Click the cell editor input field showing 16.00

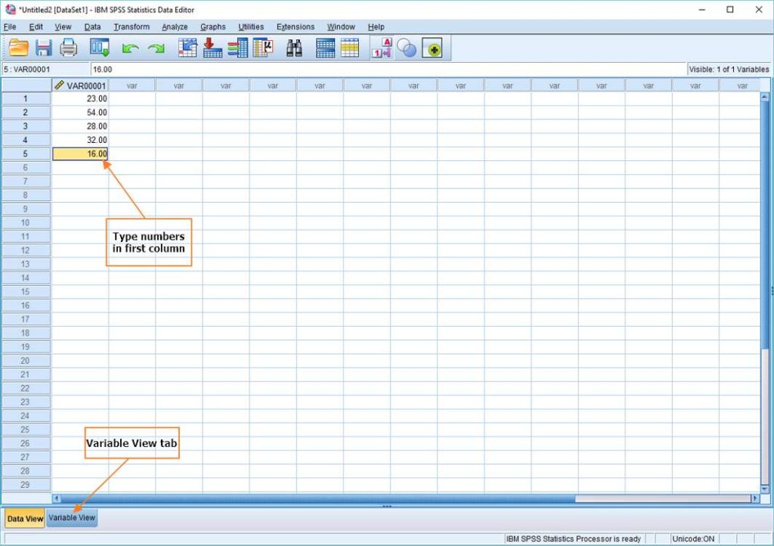[x=189, y=68]
